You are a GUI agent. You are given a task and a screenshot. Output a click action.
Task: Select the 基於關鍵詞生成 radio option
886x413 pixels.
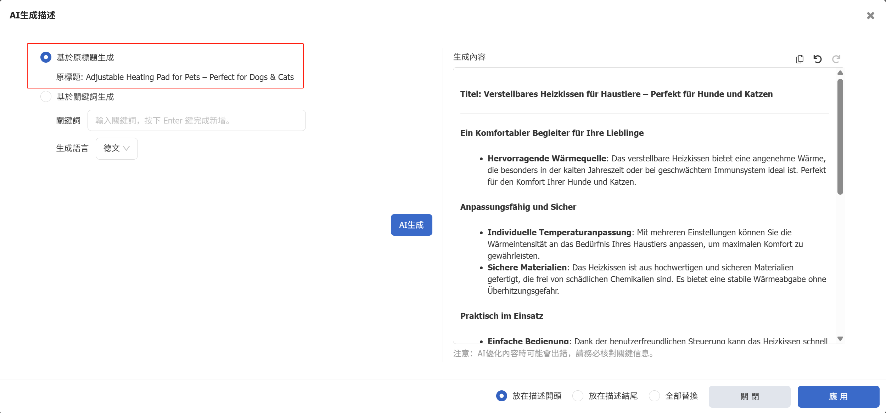(x=46, y=97)
